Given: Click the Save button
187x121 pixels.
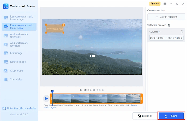Looking at the screenshot, I should click(171, 116).
